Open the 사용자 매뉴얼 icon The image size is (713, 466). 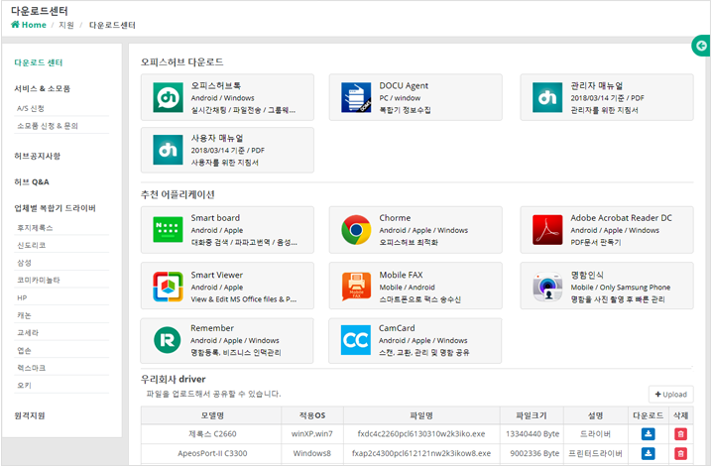click(168, 150)
